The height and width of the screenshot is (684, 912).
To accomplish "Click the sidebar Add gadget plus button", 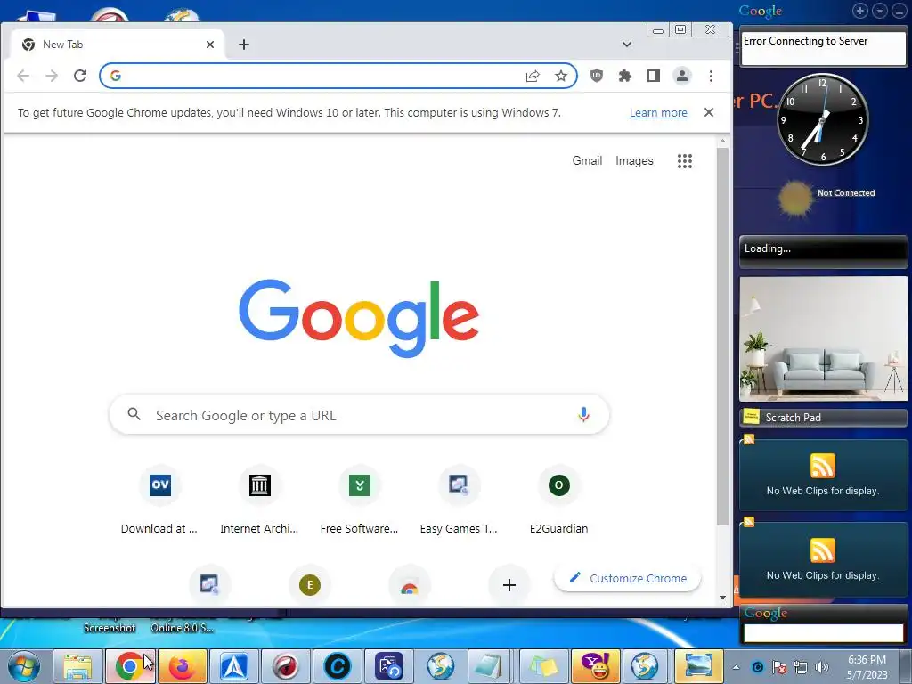I will pyautogui.click(x=859, y=11).
